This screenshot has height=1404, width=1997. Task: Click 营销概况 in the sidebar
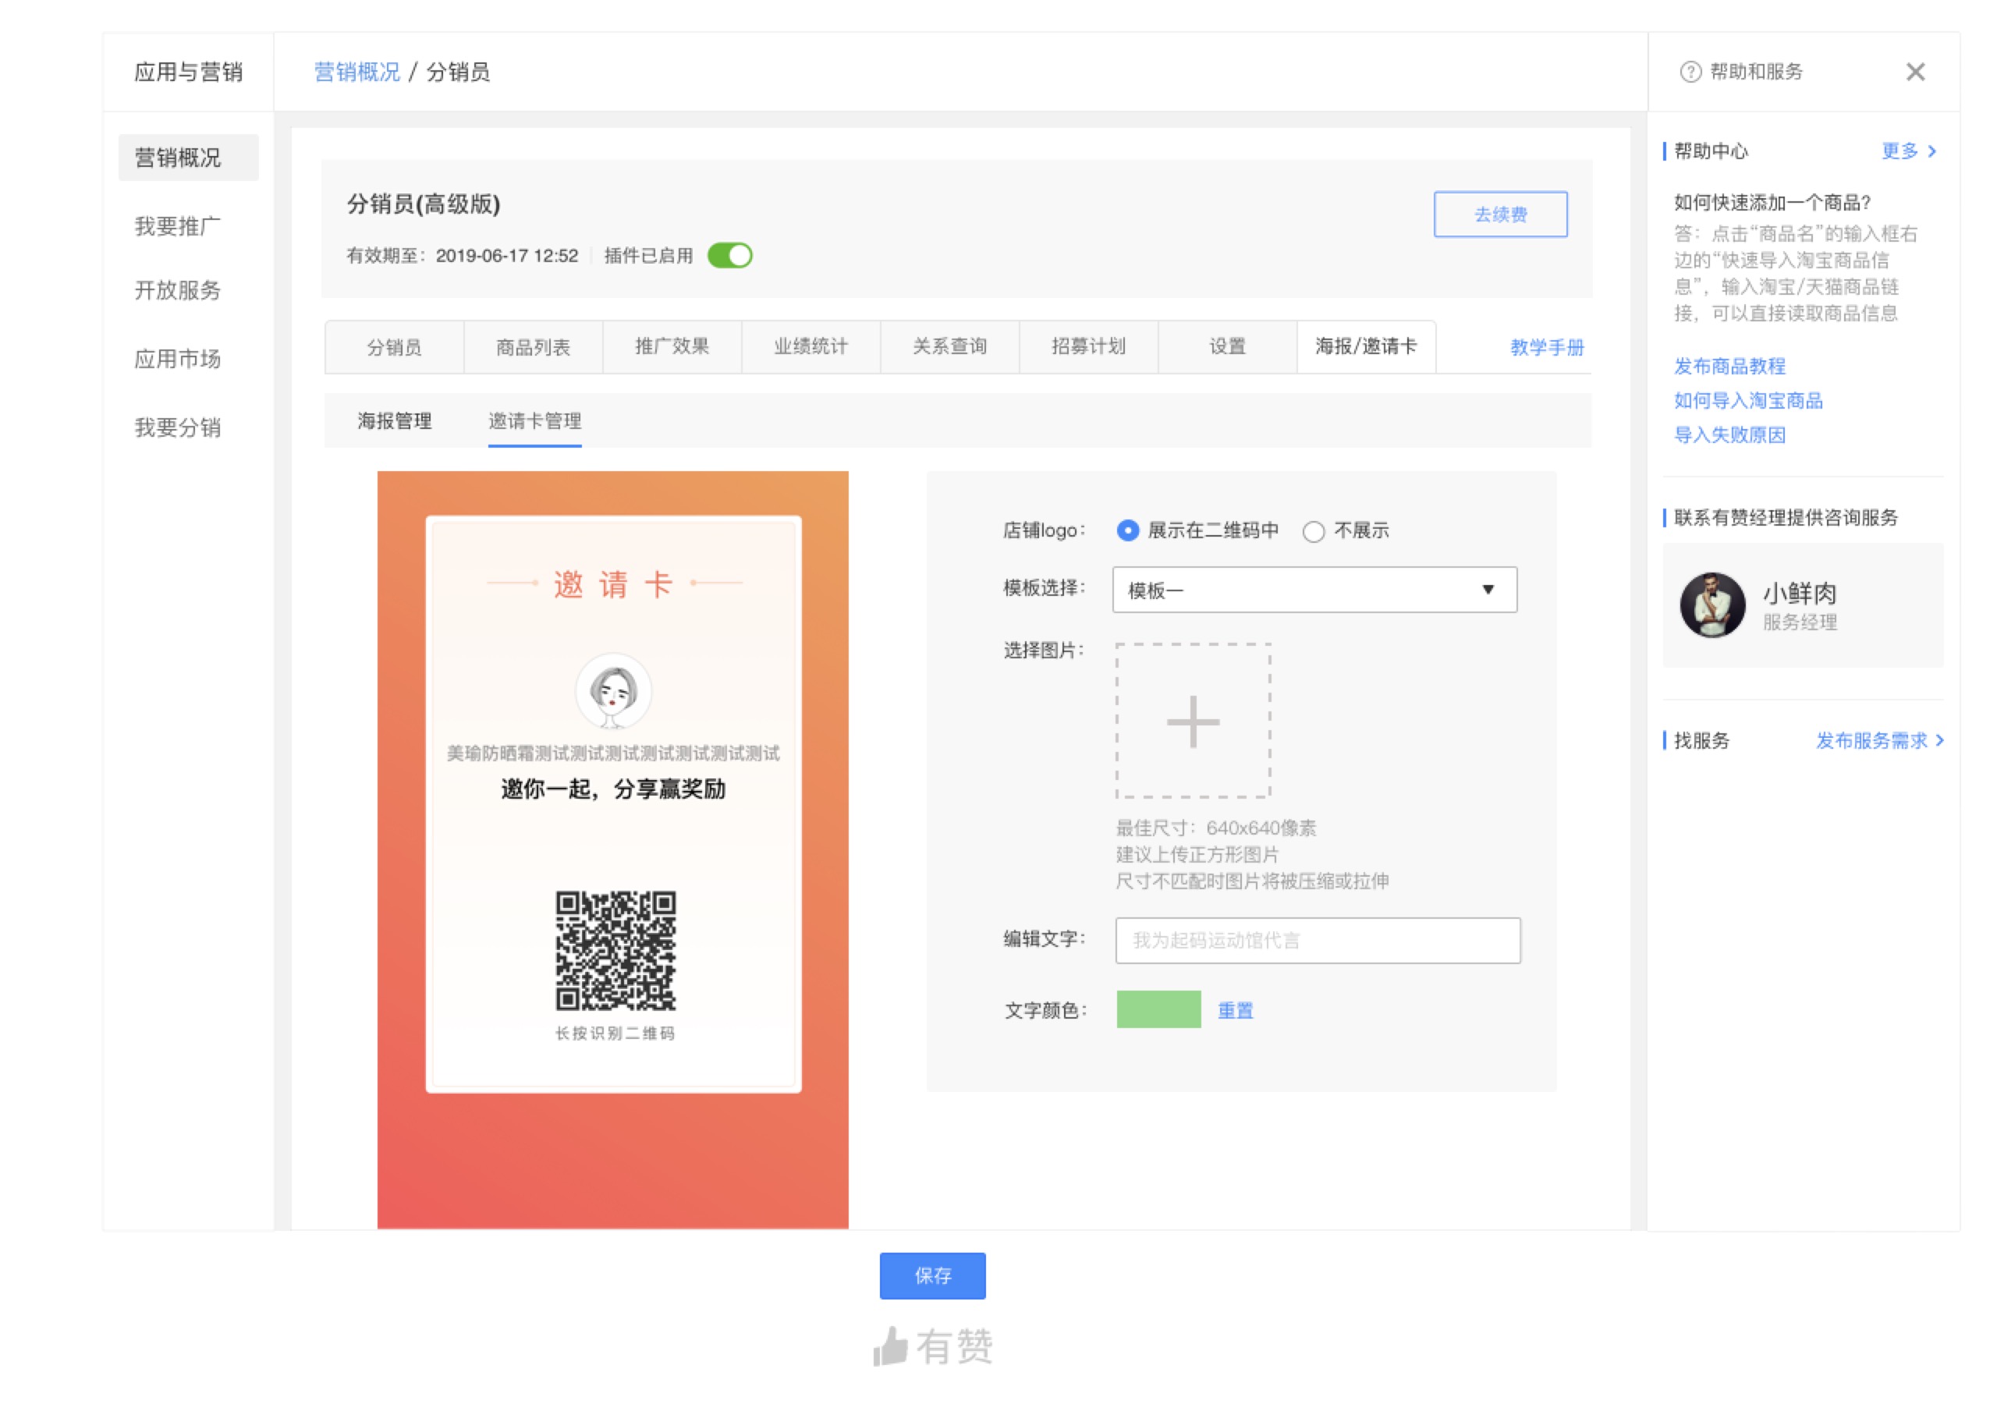(x=189, y=158)
